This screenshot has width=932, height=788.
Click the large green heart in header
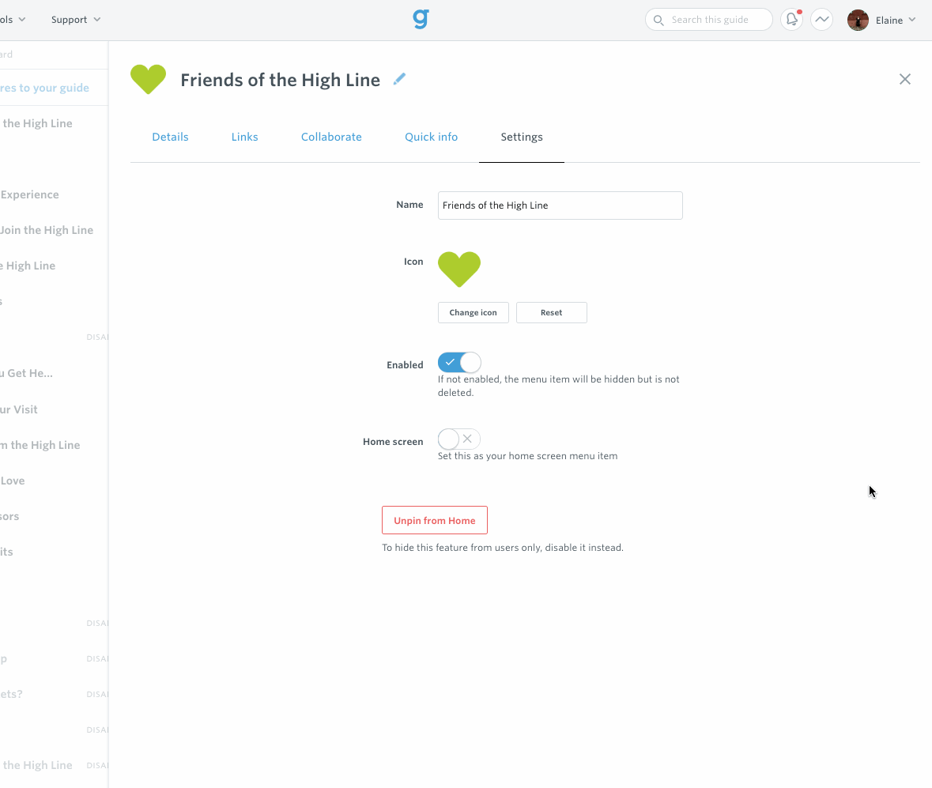coord(148,79)
